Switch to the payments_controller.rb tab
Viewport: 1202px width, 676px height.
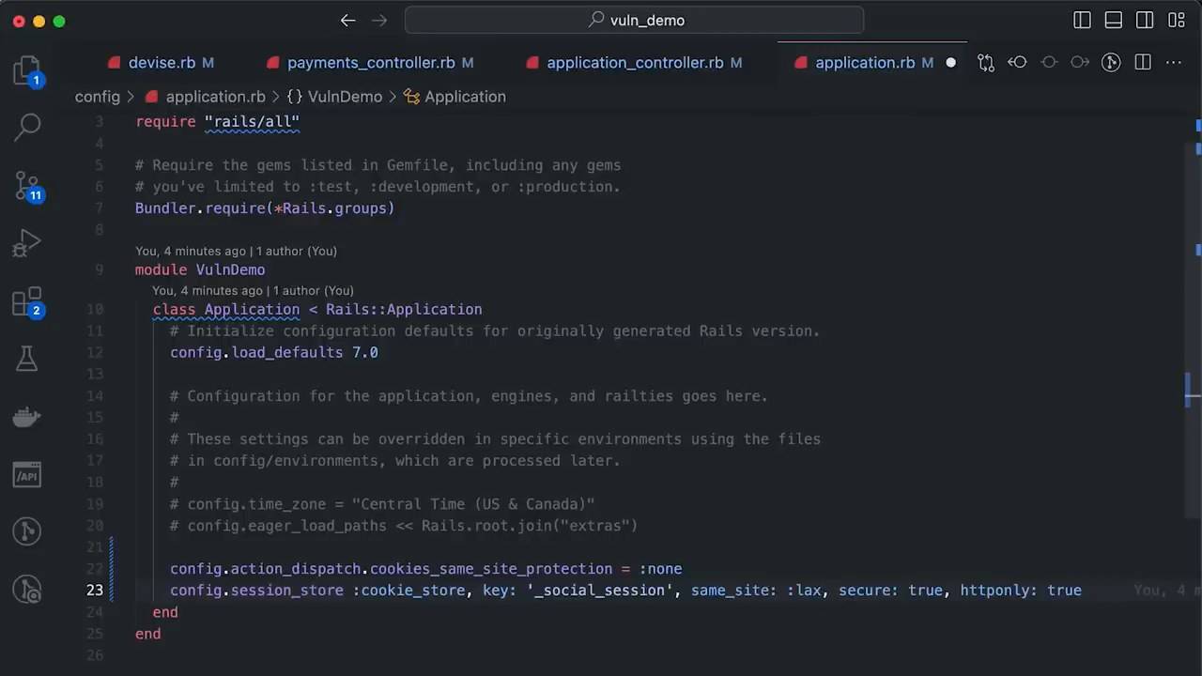(x=371, y=63)
